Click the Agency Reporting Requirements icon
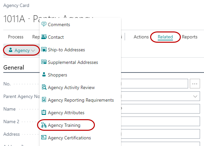Screen dimensions: 204x146 [x=44, y=100]
